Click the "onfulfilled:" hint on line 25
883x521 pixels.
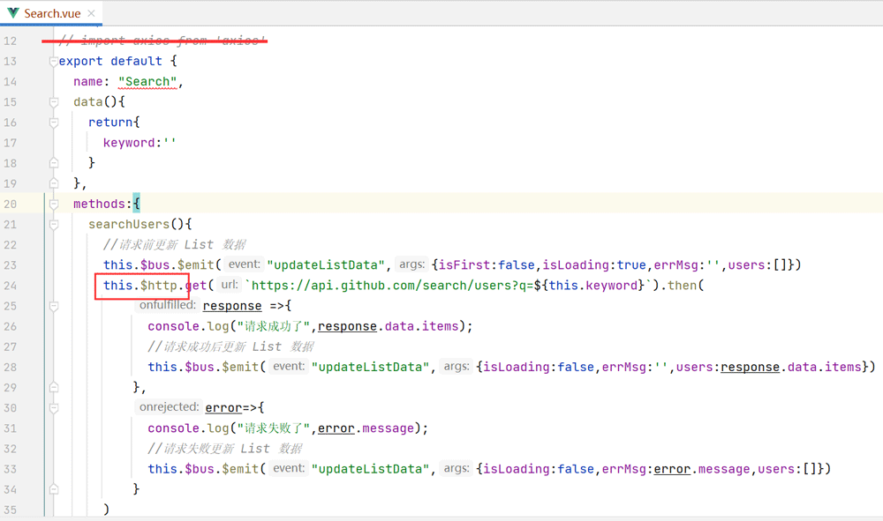coord(167,305)
